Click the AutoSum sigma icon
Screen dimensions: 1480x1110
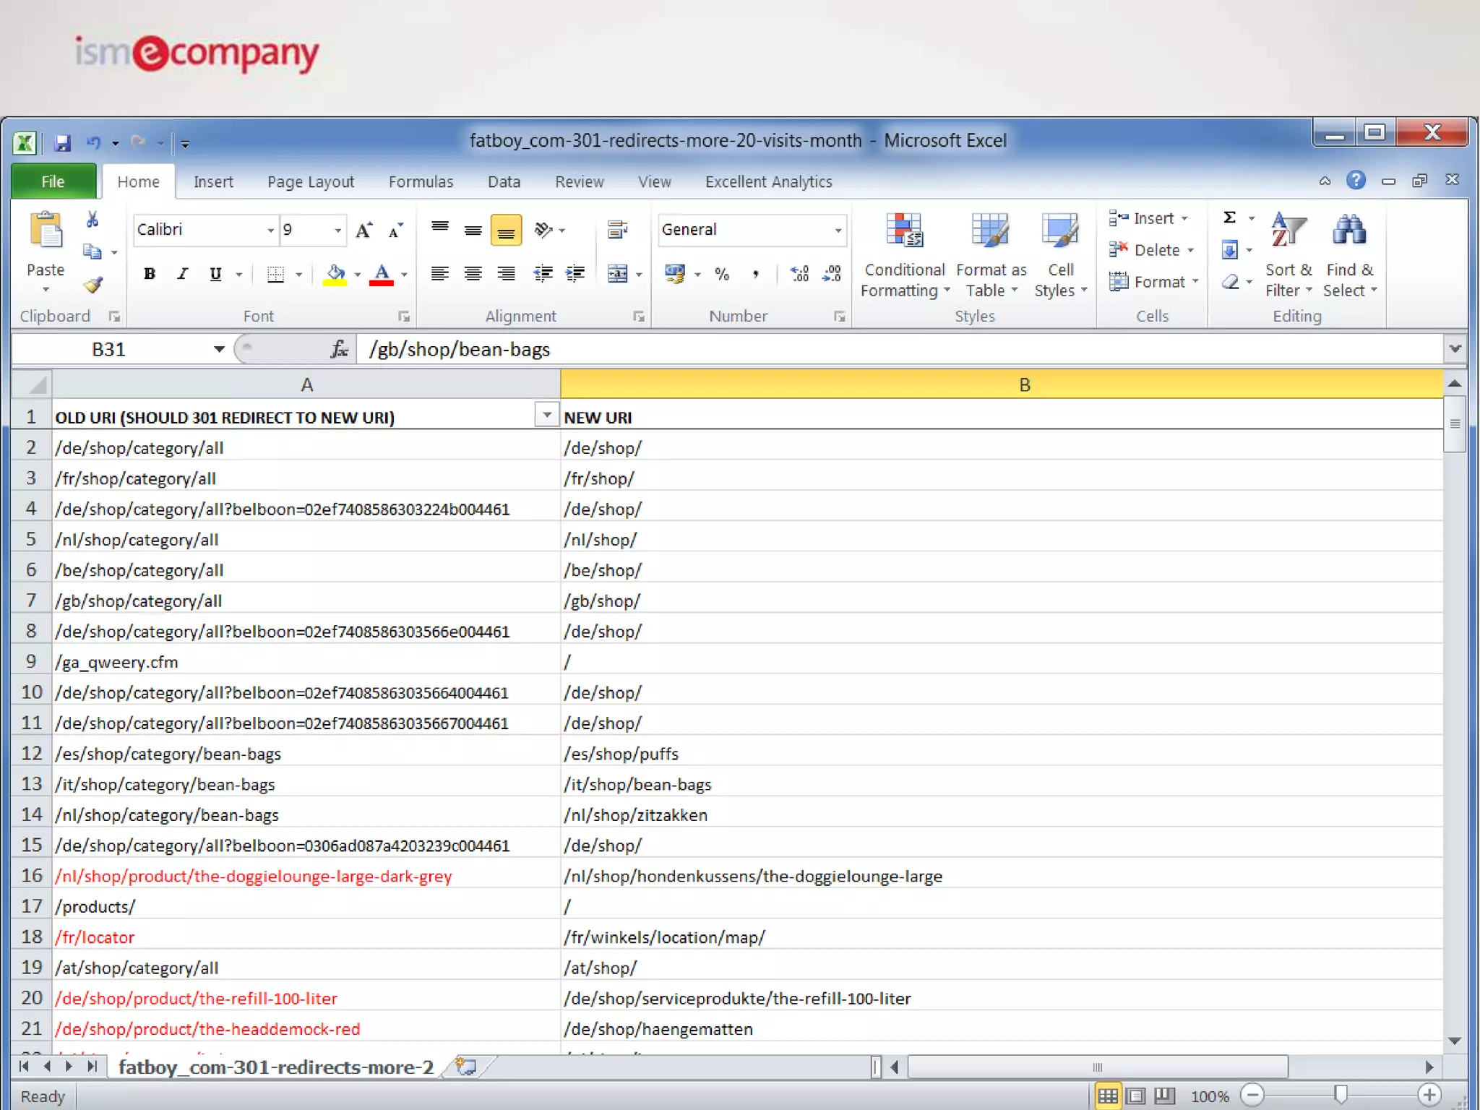[1229, 218]
